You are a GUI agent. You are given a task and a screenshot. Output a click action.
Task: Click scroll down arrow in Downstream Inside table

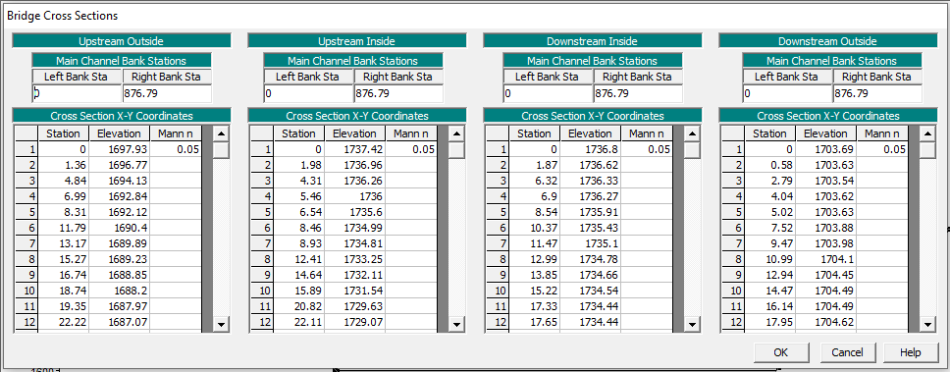tap(693, 325)
